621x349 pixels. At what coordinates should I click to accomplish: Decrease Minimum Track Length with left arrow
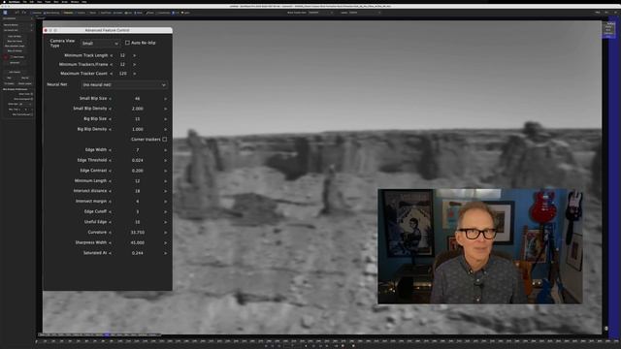(112, 55)
